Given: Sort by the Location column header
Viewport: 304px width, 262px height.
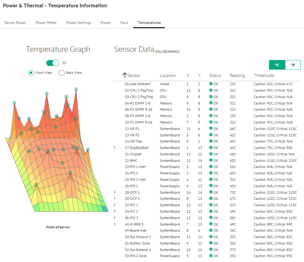Looking at the screenshot, I should [168, 75].
